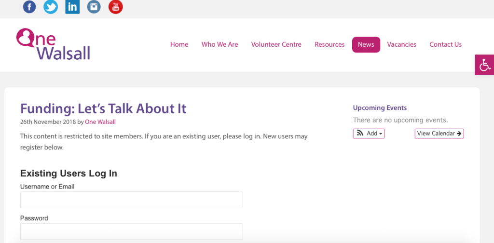Open the Facebook social icon
This screenshot has width=494, height=243.
pyautogui.click(x=29, y=7)
